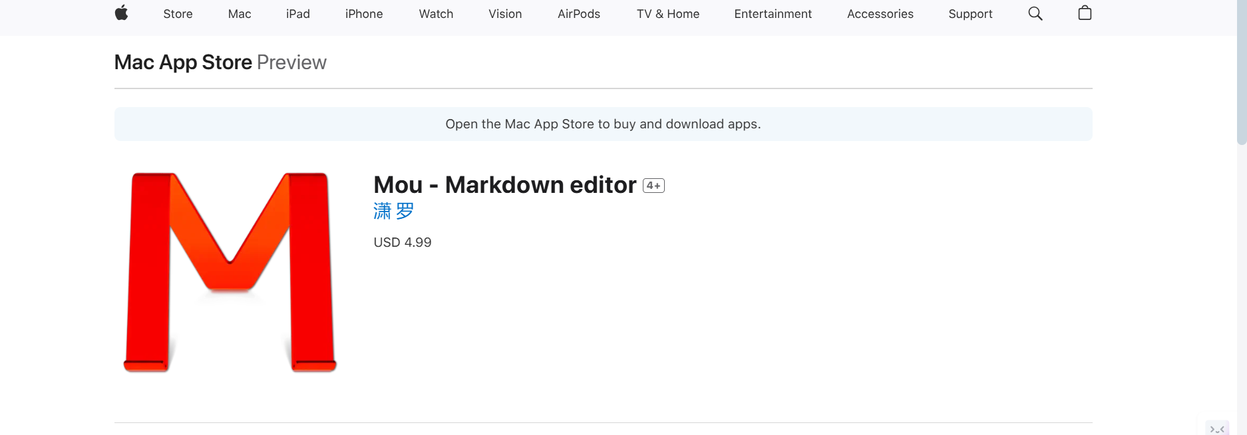
Task: Click the USD 4.99 price text
Action: coord(403,242)
